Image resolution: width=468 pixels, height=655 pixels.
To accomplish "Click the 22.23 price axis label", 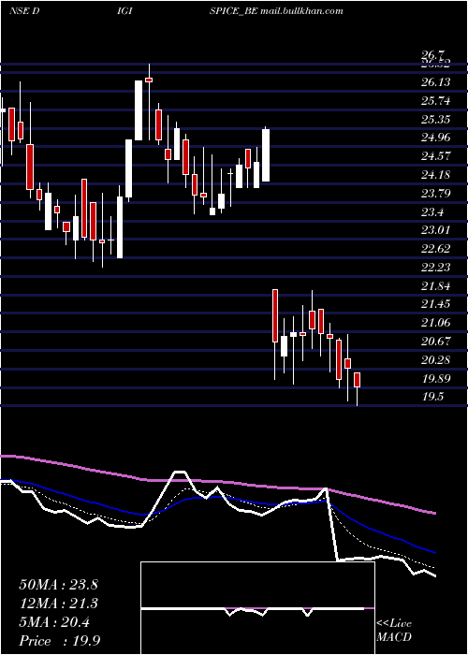I will 436,267.
